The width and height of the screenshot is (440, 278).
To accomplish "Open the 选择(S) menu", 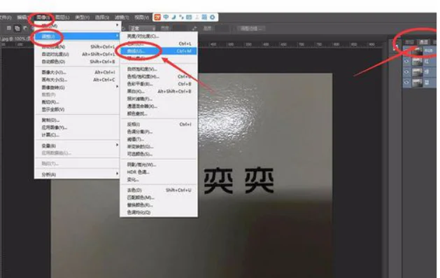I will click(x=102, y=18).
